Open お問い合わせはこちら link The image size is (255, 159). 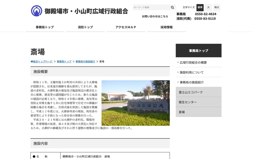coord(155,17)
